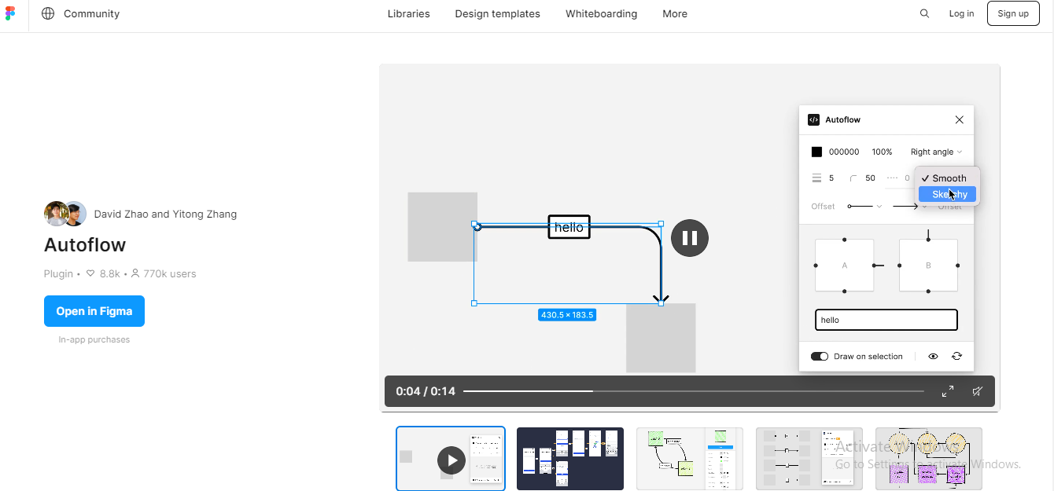
Task: Choose the Smooth option in menu
Action: pyautogui.click(x=949, y=178)
